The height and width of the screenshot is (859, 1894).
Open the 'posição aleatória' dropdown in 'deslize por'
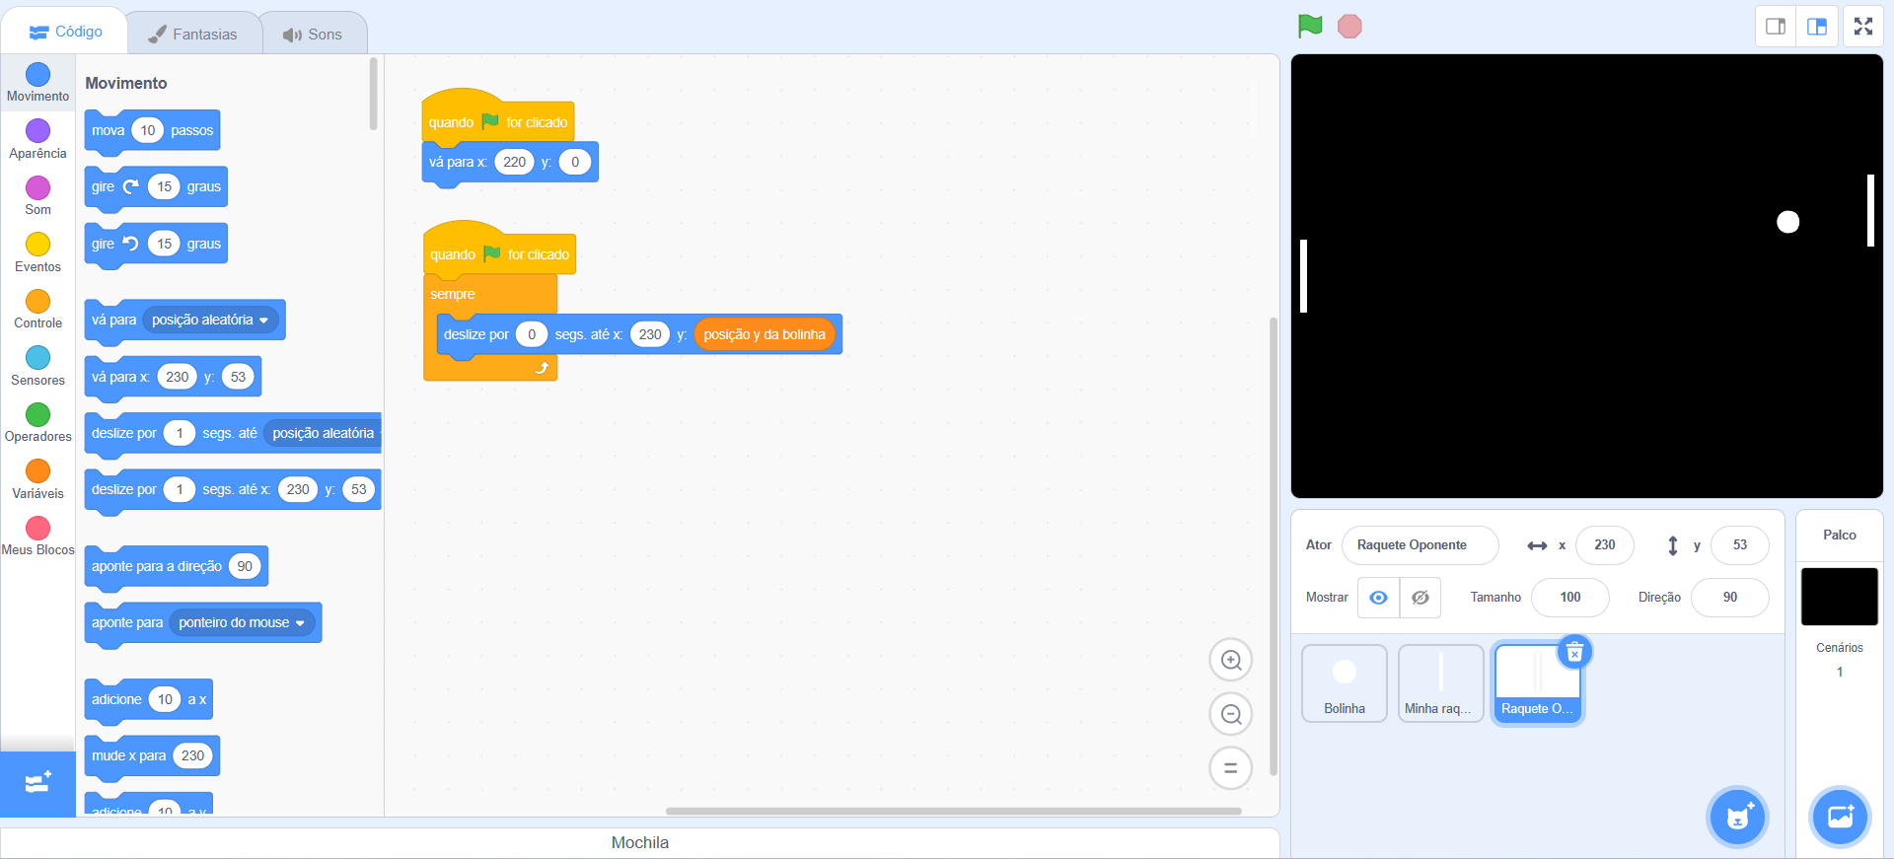323,434
